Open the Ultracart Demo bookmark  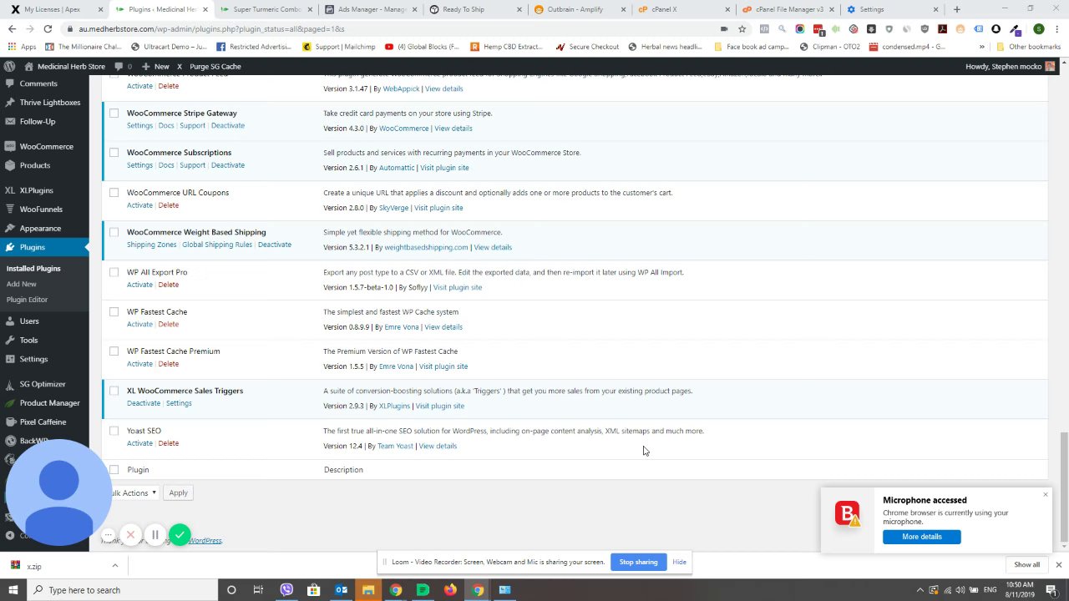coord(169,47)
